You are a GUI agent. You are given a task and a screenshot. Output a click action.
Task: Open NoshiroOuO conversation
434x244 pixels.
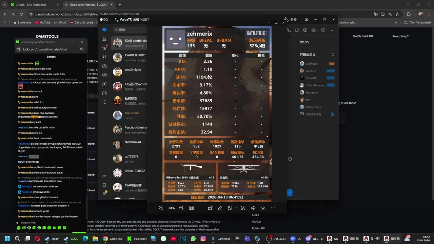tap(130, 144)
